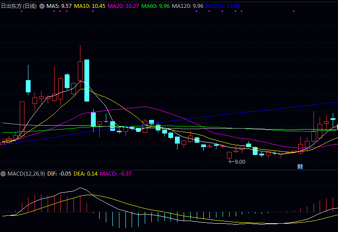Click the tallest cyan candlestick body

(87, 80)
